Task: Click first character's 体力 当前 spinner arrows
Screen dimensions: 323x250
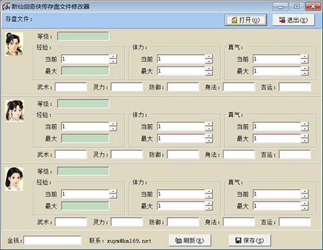Action: (209, 59)
